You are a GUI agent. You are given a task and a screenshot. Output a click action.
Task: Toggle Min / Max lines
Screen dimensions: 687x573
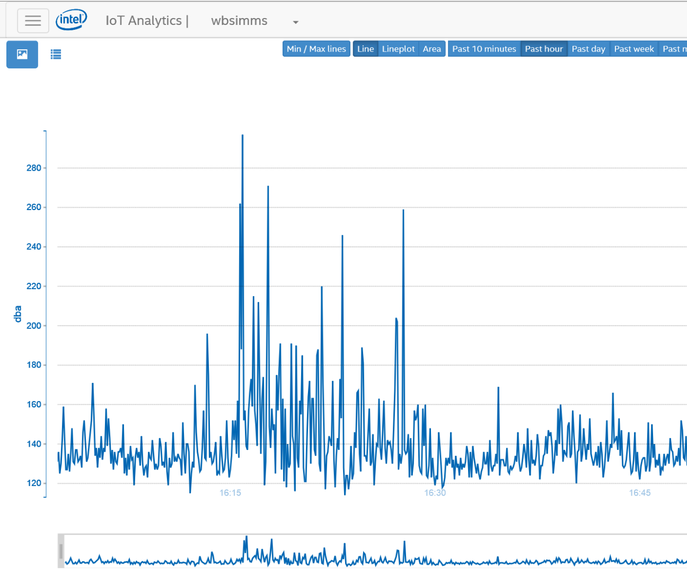point(316,49)
